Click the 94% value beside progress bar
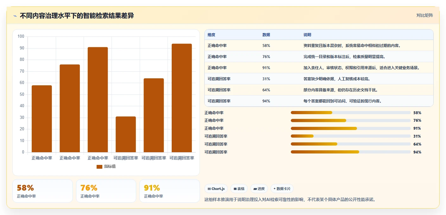The height and width of the screenshot is (215, 446). (x=417, y=152)
